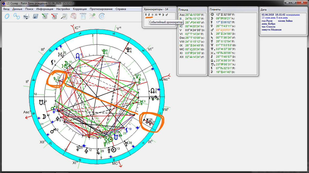This screenshot has width=309, height=173.
Task: Click the red polygon figures toolbar icon
Action: coord(73,16)
